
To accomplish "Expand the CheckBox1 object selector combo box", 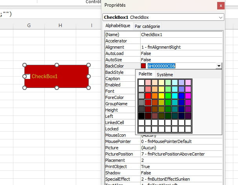I will coord(220,17).
